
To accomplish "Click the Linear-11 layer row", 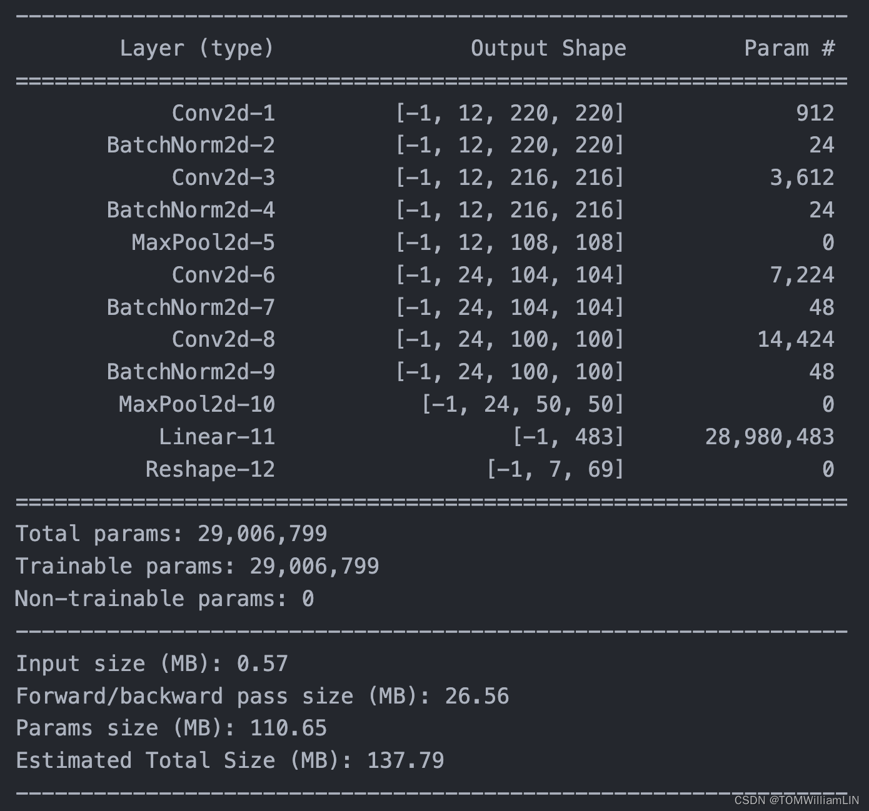I will point(217,437).
